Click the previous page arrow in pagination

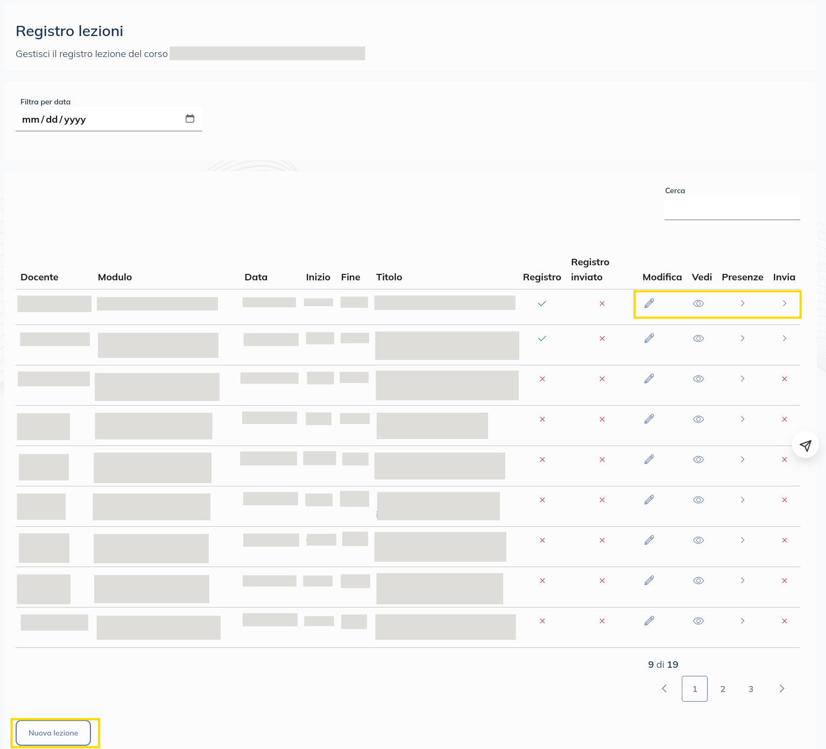[x=664, y=689]
